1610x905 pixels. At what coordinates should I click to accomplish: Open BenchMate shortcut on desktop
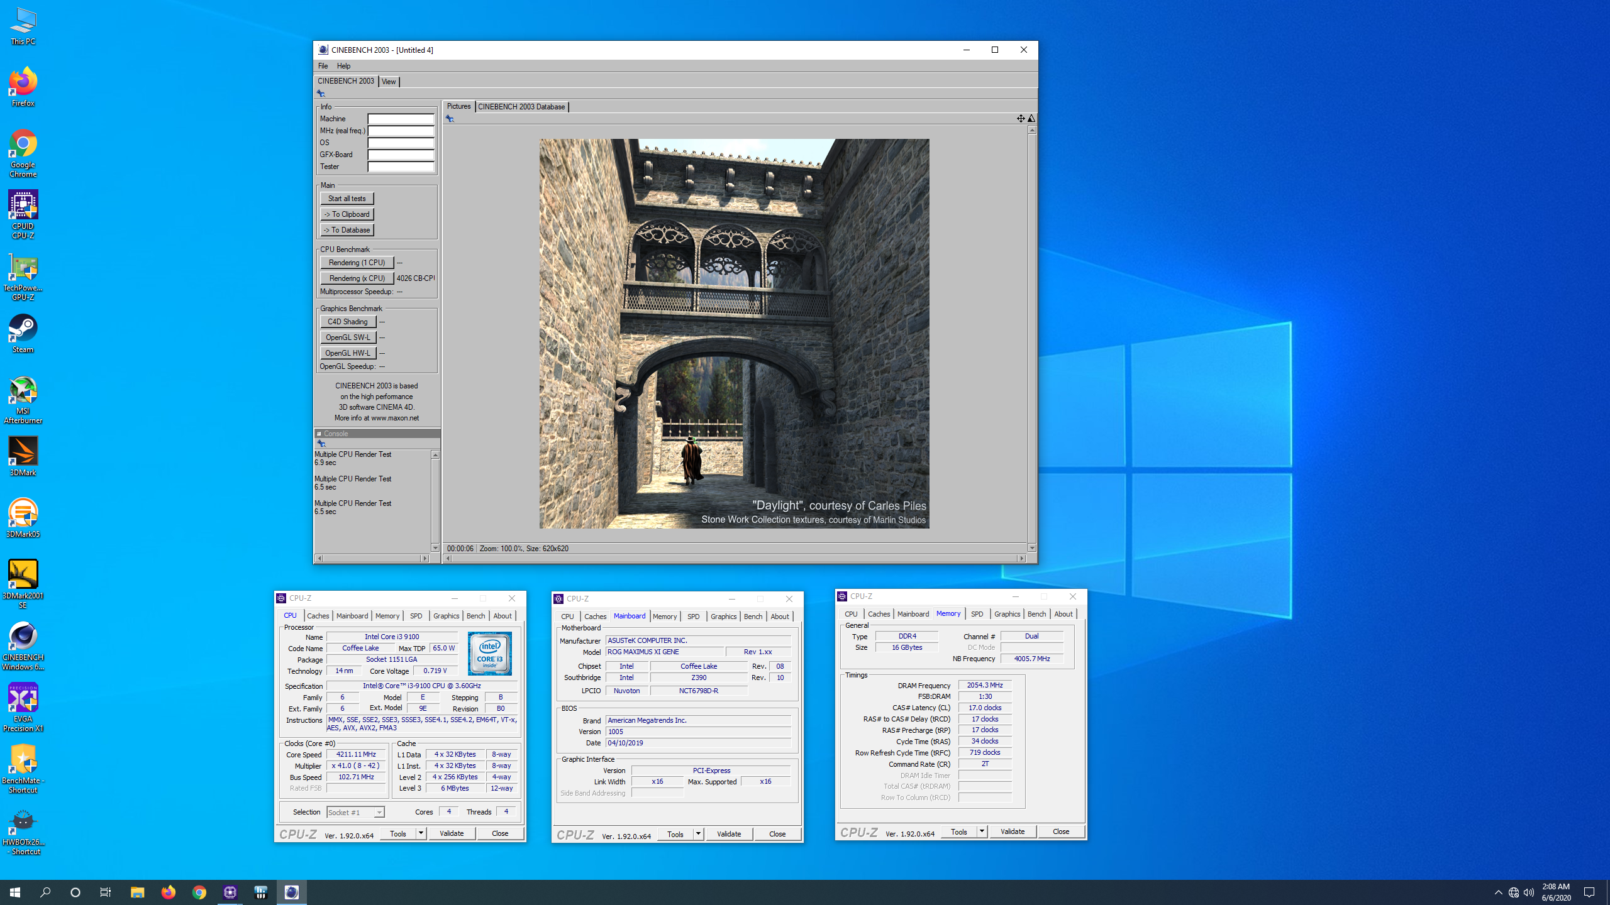pyautogui.click(x=23, y=769)
